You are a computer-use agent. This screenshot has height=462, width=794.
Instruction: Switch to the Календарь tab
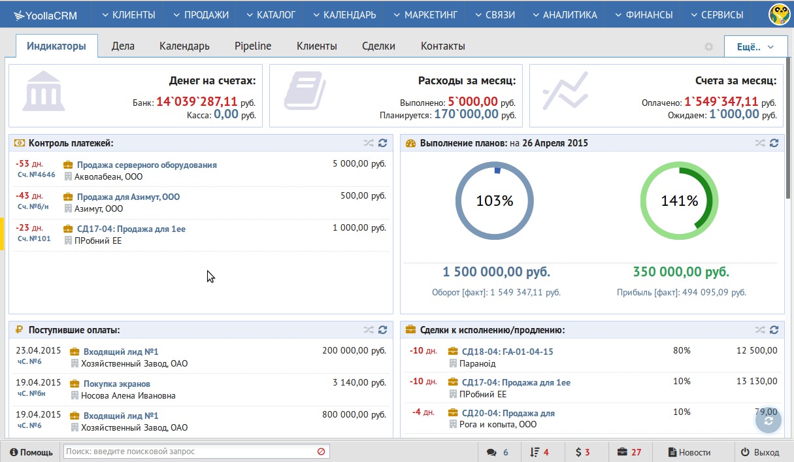point(184,46)
